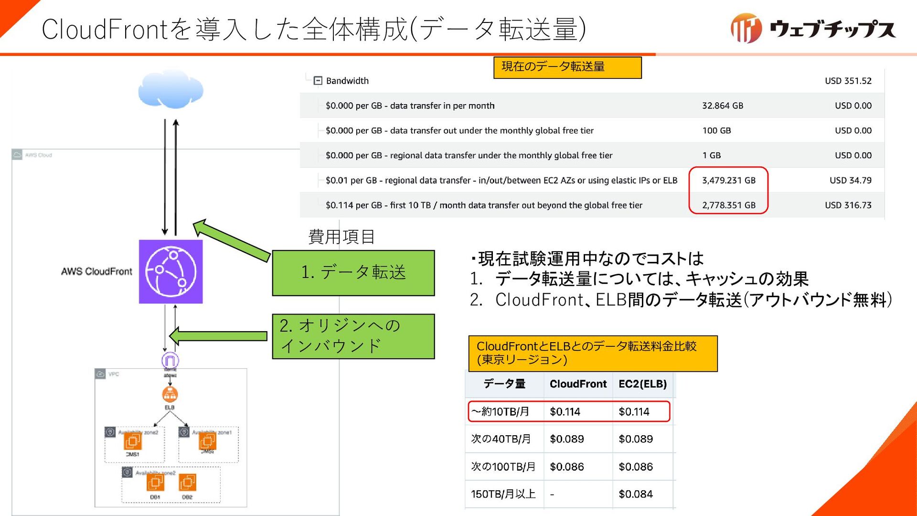Click the internet gateway icon above VPC

point(170,360)
